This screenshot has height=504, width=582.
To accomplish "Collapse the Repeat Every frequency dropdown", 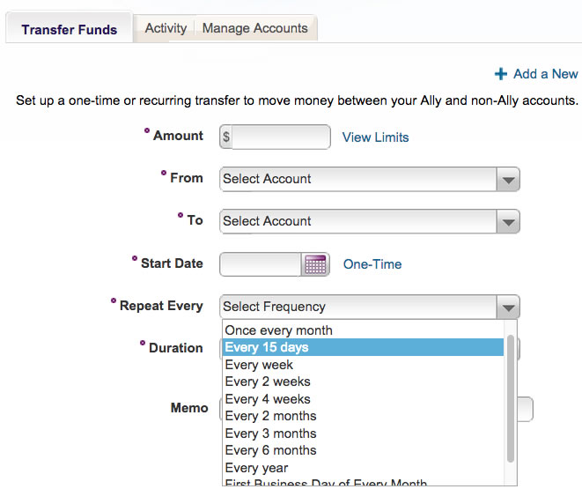I will [507, 307].
